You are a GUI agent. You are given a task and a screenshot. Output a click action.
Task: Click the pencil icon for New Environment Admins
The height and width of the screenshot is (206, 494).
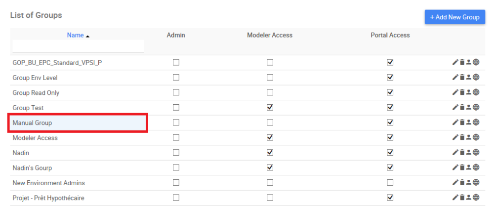coord(455,183)
